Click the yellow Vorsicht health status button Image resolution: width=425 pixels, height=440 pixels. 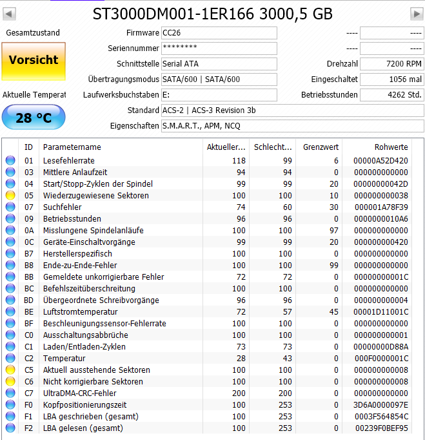pos(34,61)
